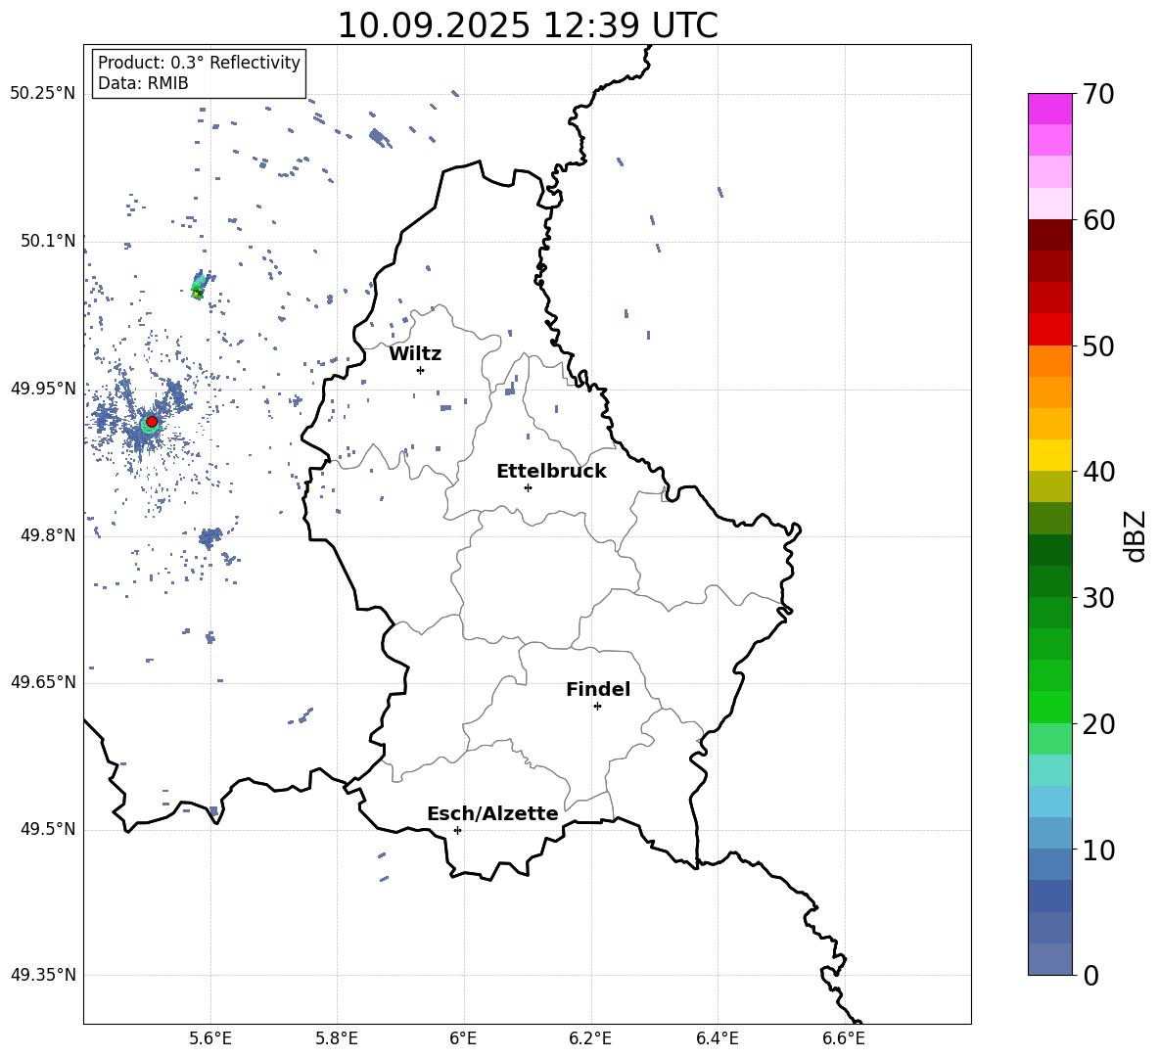Click the longitude label 6.6°E
Screen dimensions: 1159x1058
pos(844,1038)
